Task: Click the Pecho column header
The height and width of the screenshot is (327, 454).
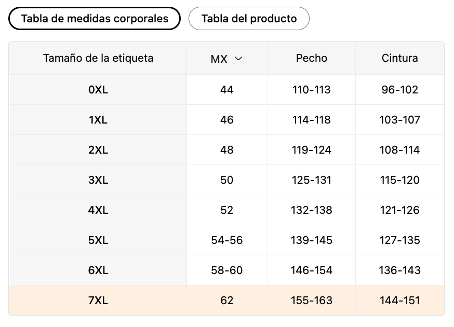Action: click(x=312, y=58)
